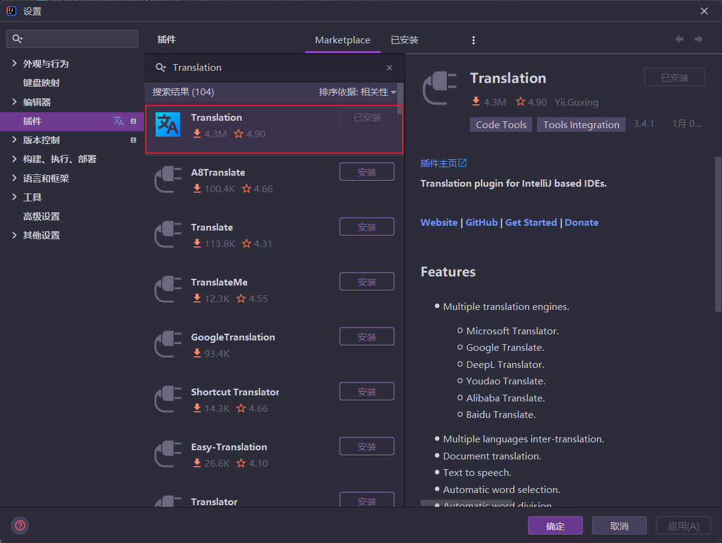Click the plugin description vertical scrollbar
Image resolution: width=722 pixels, height=543 pixels.
pos(718,235)
